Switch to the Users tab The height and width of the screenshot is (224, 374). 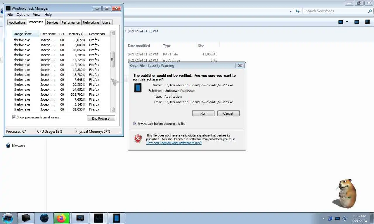[x=106, y=22]
